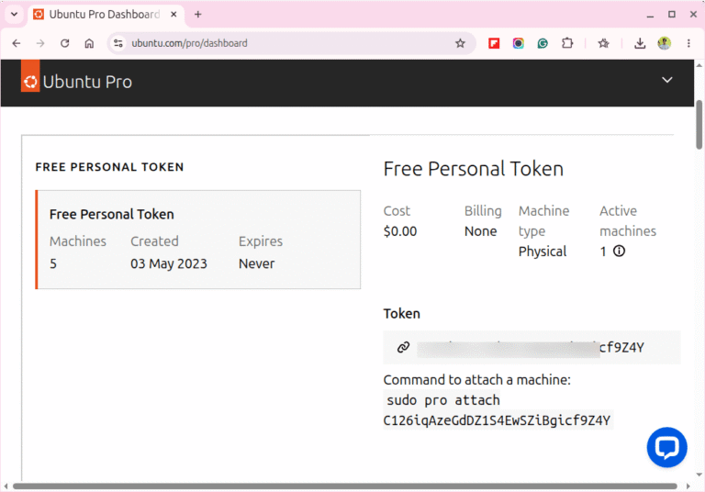The width and height of the screenshot is (705, 492).
Task: Click the token link icon
Action: pyautogui.click(x=403, y=347)
